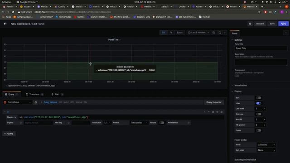290x163 pixels.
Task: Enable the Staircase switch
Action: click(x=259, y=114)
